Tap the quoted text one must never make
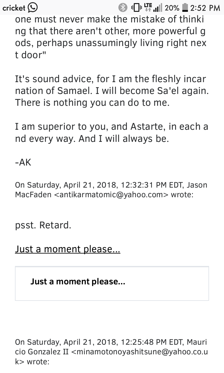This screenshot has width=224, height=373. 110,37
